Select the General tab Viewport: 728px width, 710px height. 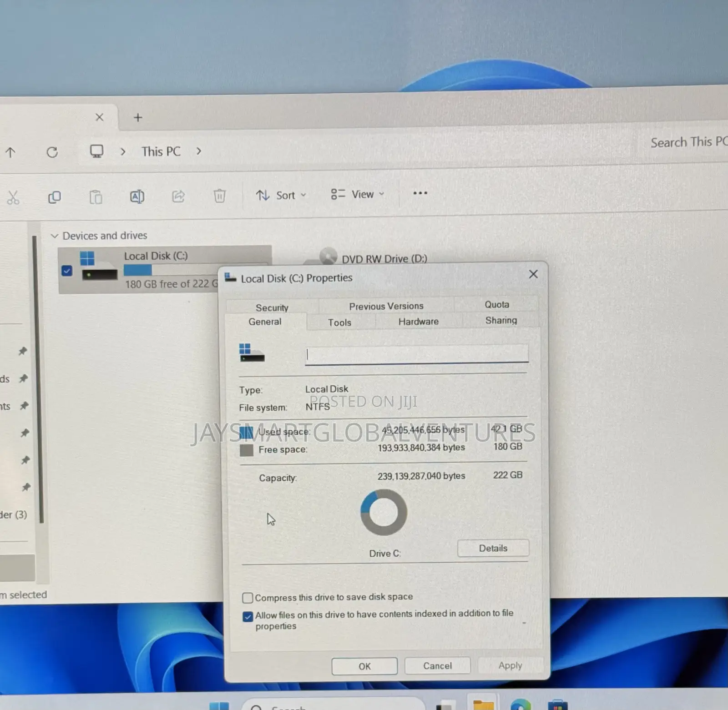(265, 322)
